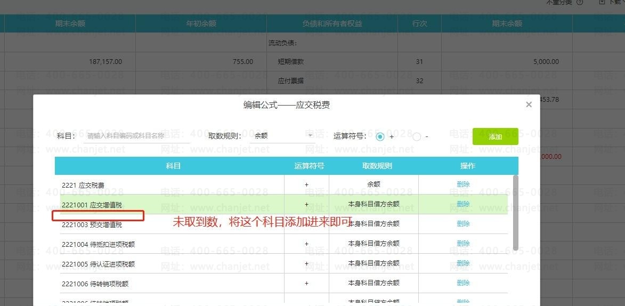
Task: Click the plus sign in the 2221006 row
Action: click(306, 283)
